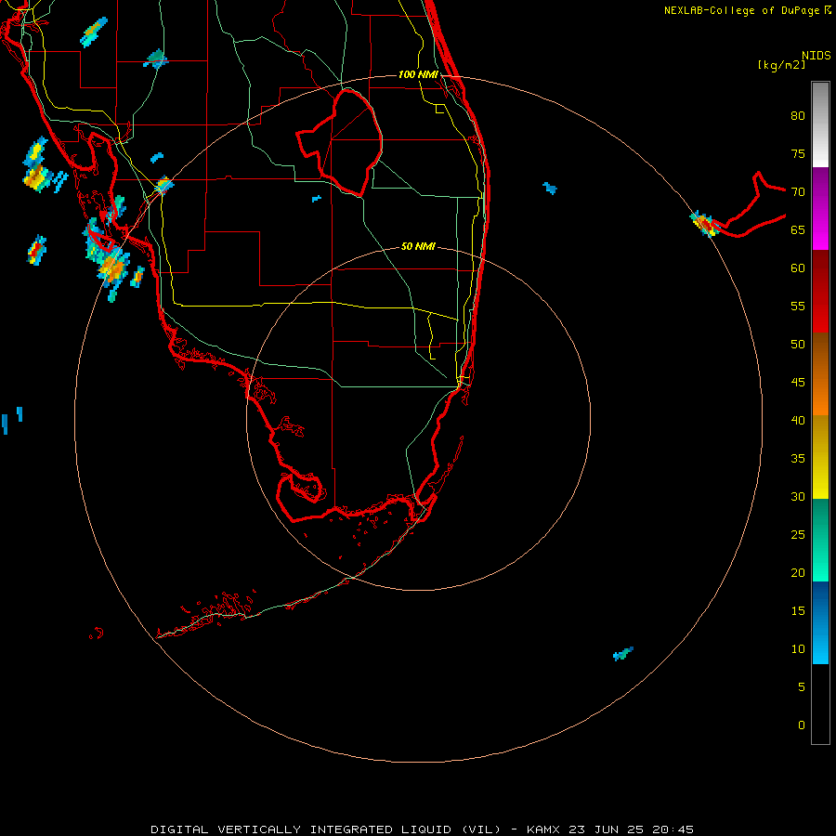Click the 35 value on the color scale
This screenshot has width=836, height=836.
point(798,459)
